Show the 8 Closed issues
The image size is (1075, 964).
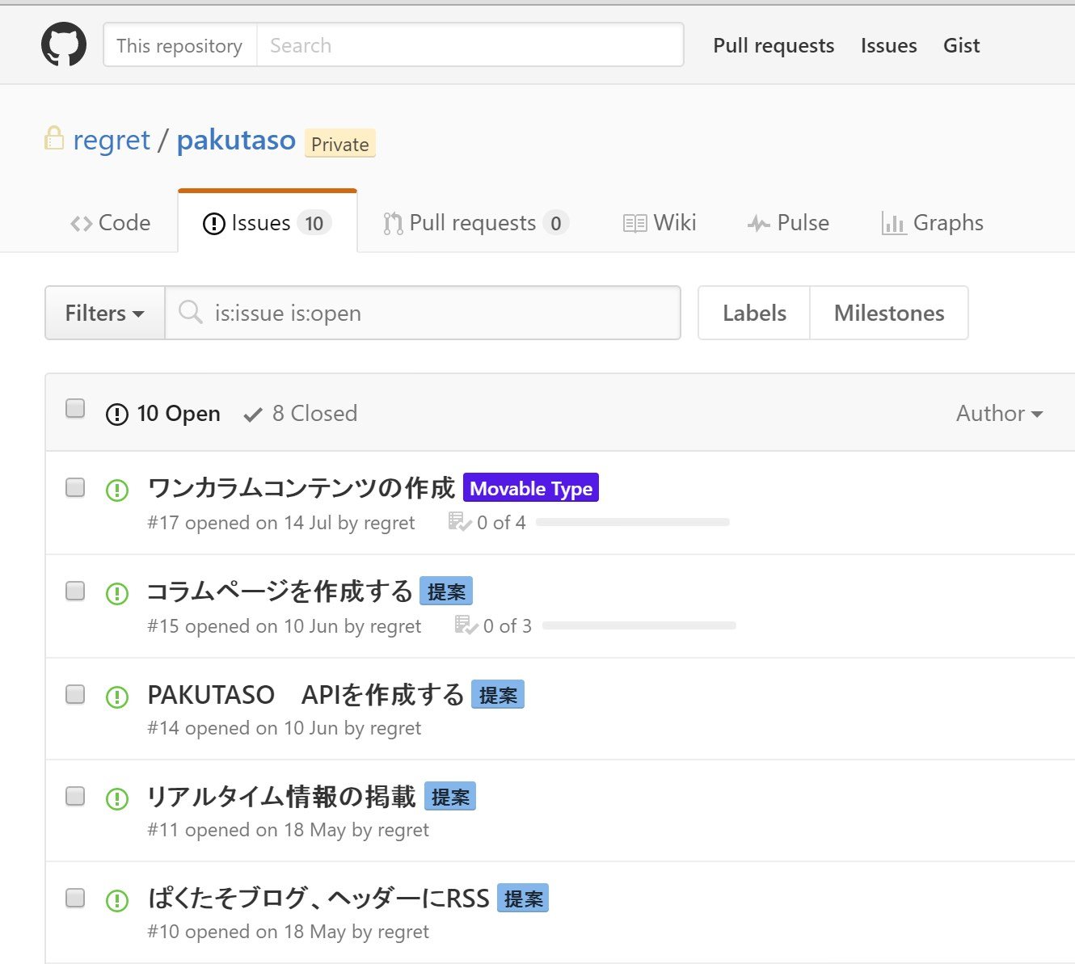301,414
